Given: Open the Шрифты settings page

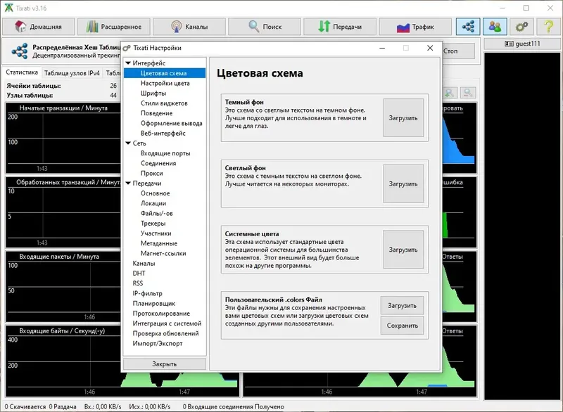Looking at the screenshot, I should 153,94.
